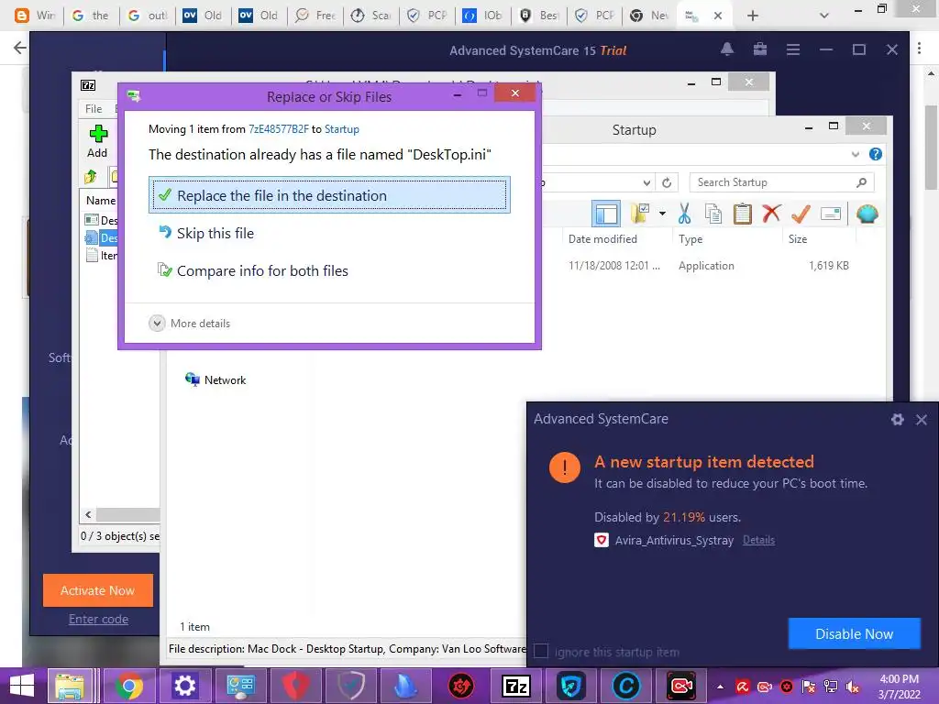Refresh the Startup folder address bar

[667, 182]
